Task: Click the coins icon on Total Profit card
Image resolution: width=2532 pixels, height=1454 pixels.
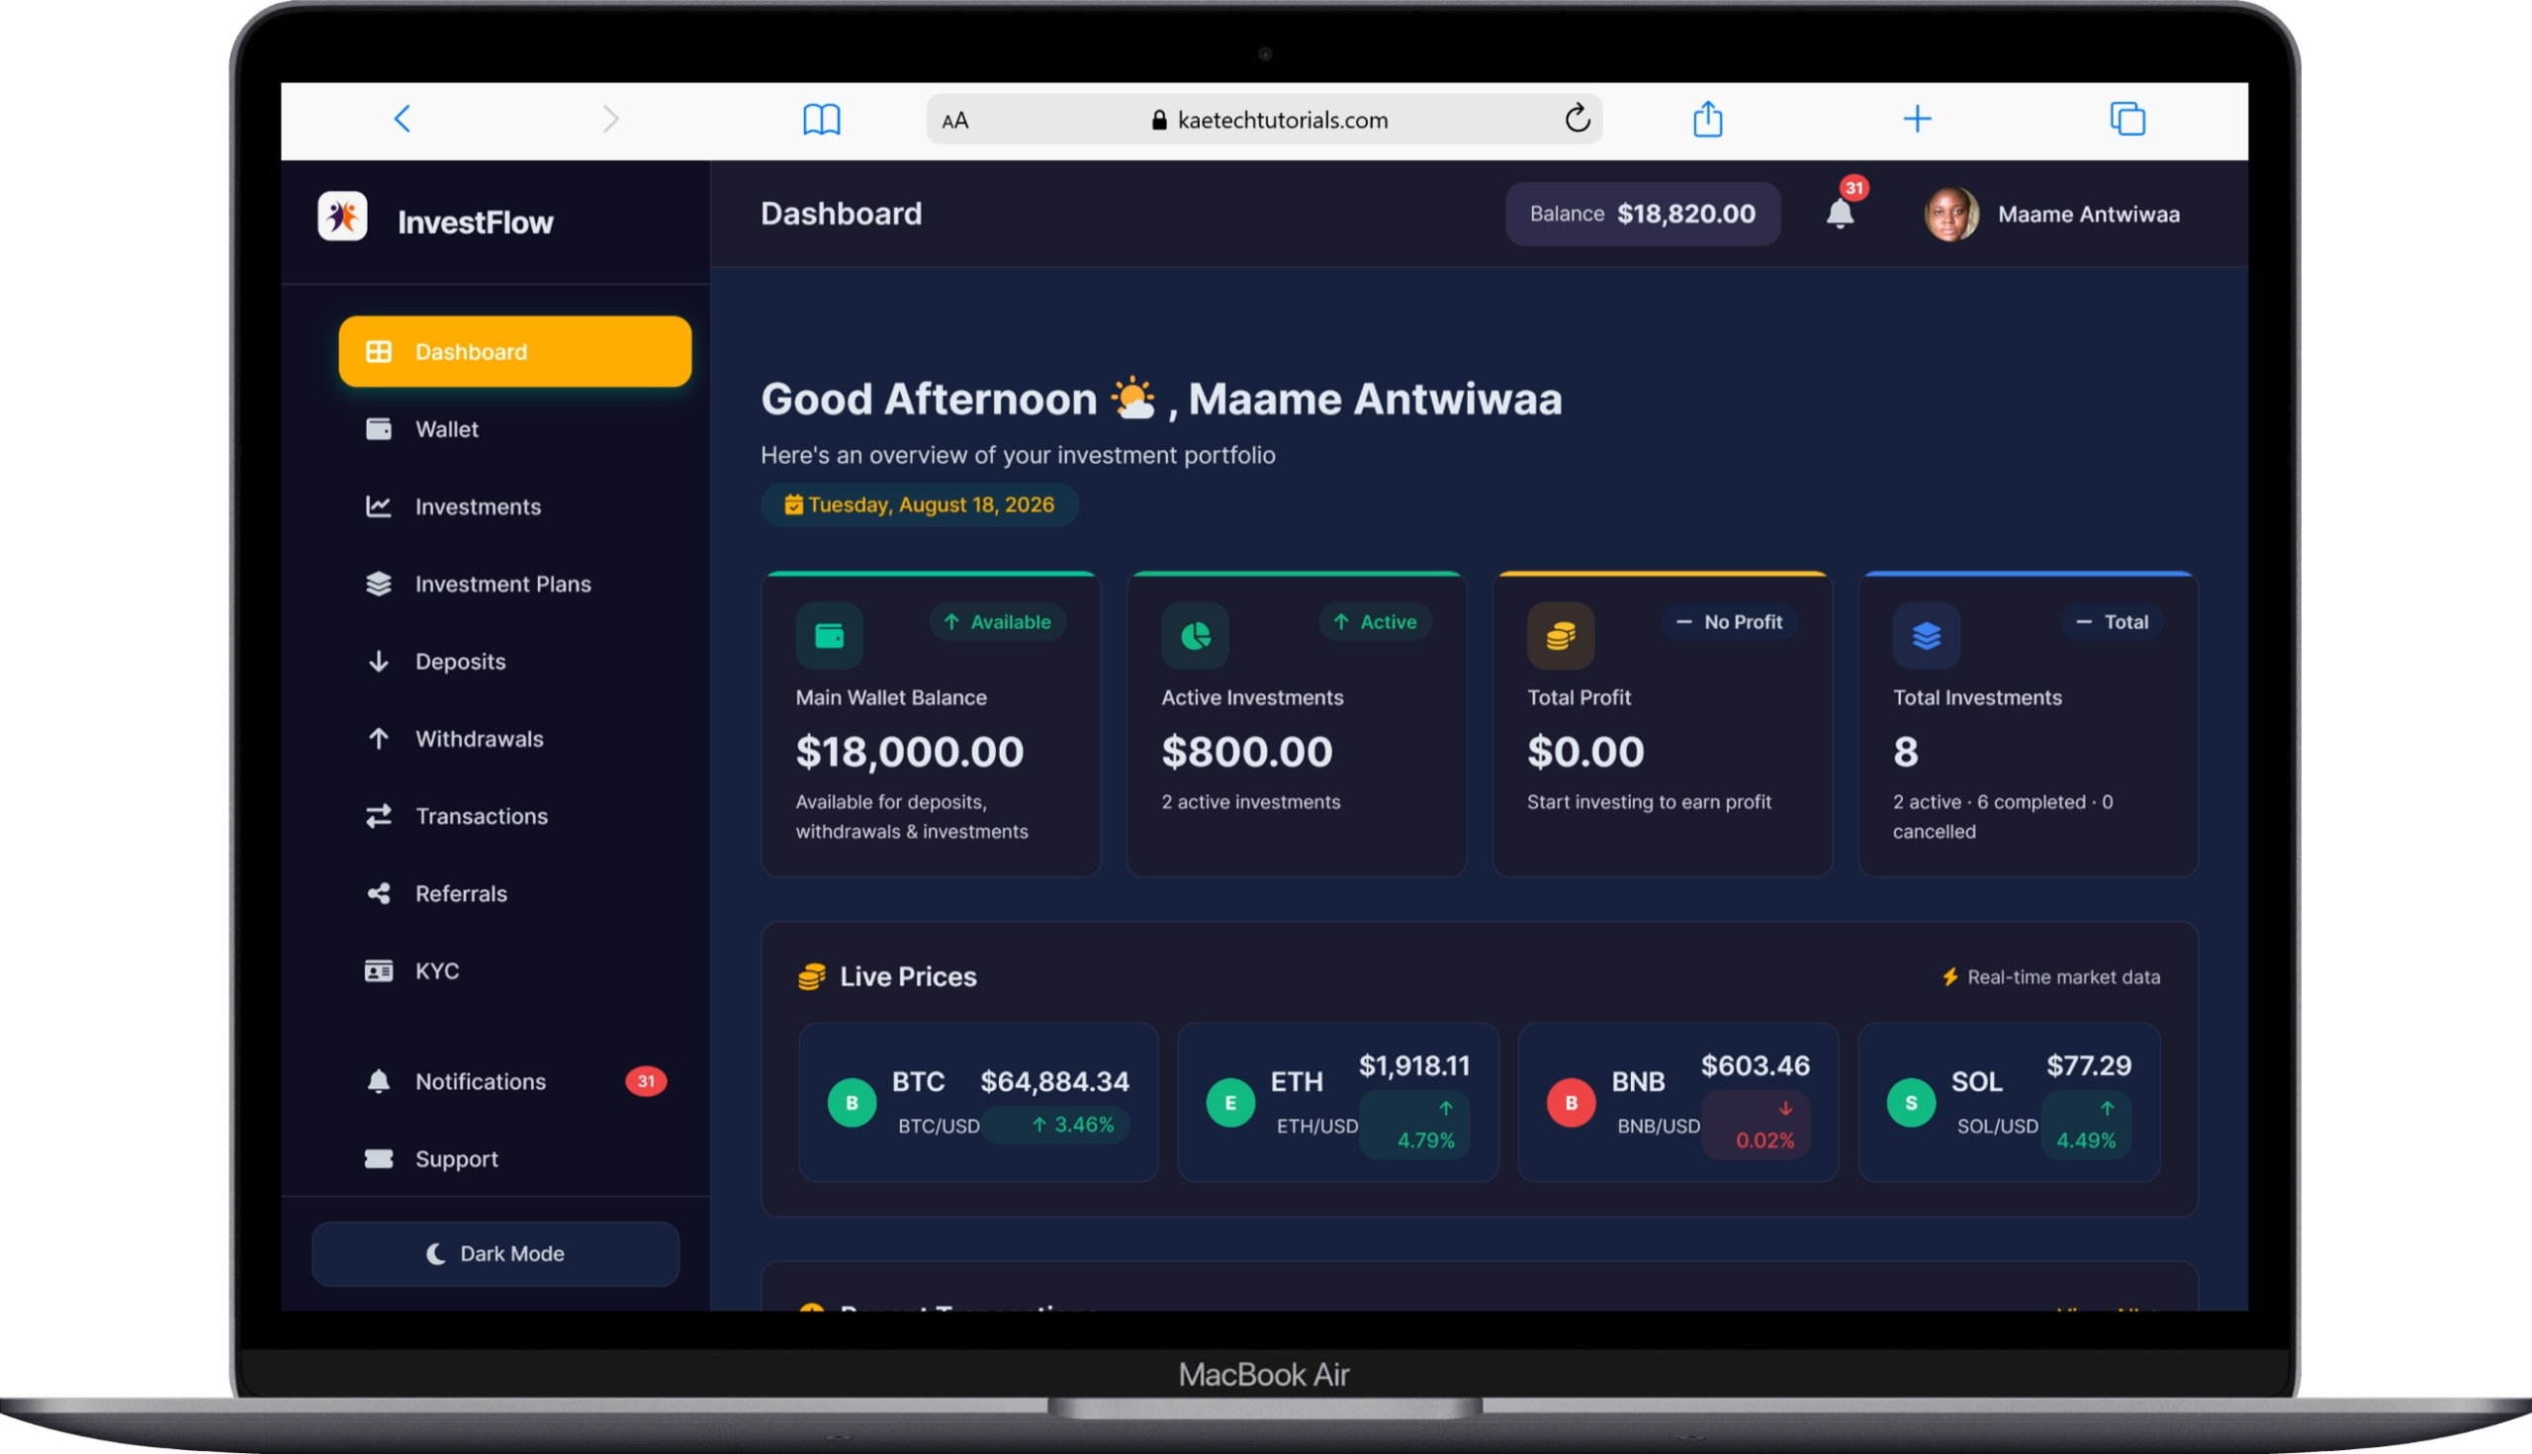Action: coord(1561,635)
